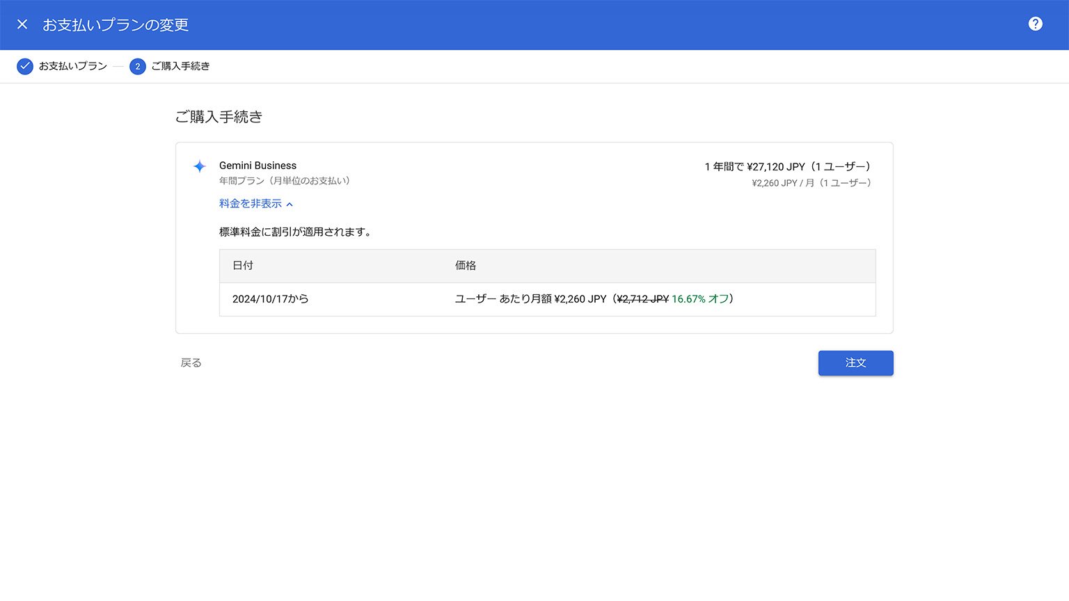Click the Gemini Business product name
This screenshot has height=601, width=1069.
258,166
